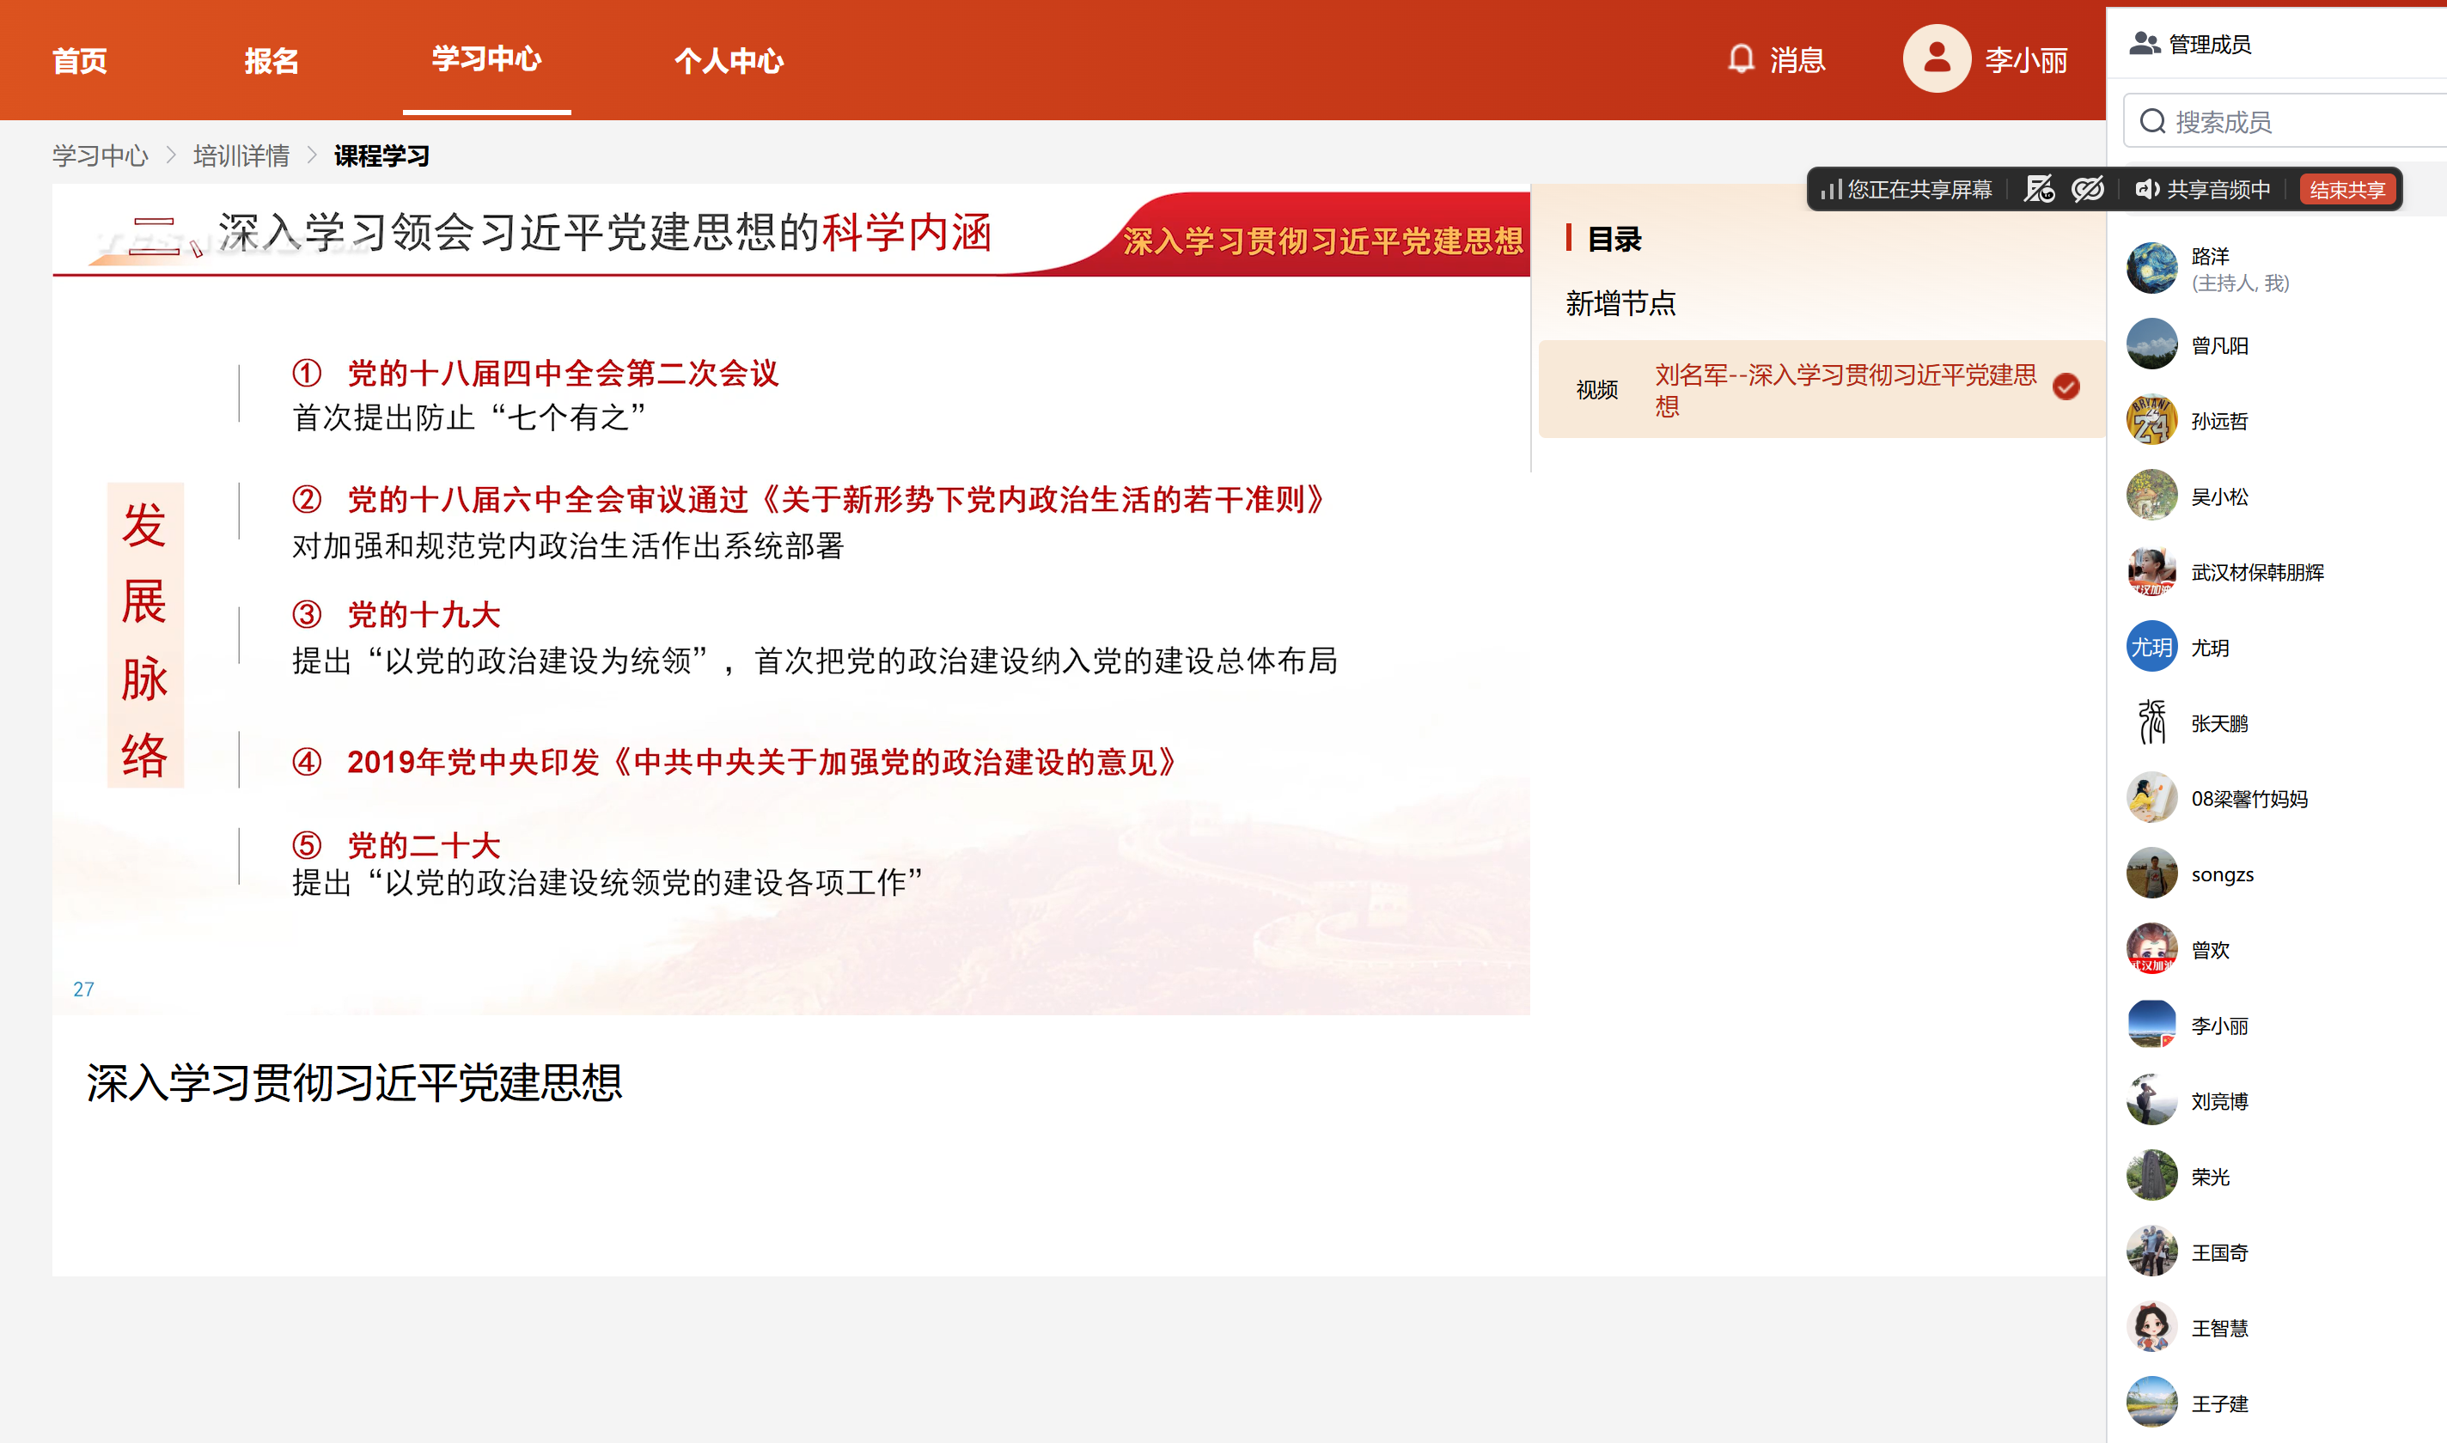The image size is (2447, 1443).
Task: Click songzs's avatar
Action: pos(2151,874)
